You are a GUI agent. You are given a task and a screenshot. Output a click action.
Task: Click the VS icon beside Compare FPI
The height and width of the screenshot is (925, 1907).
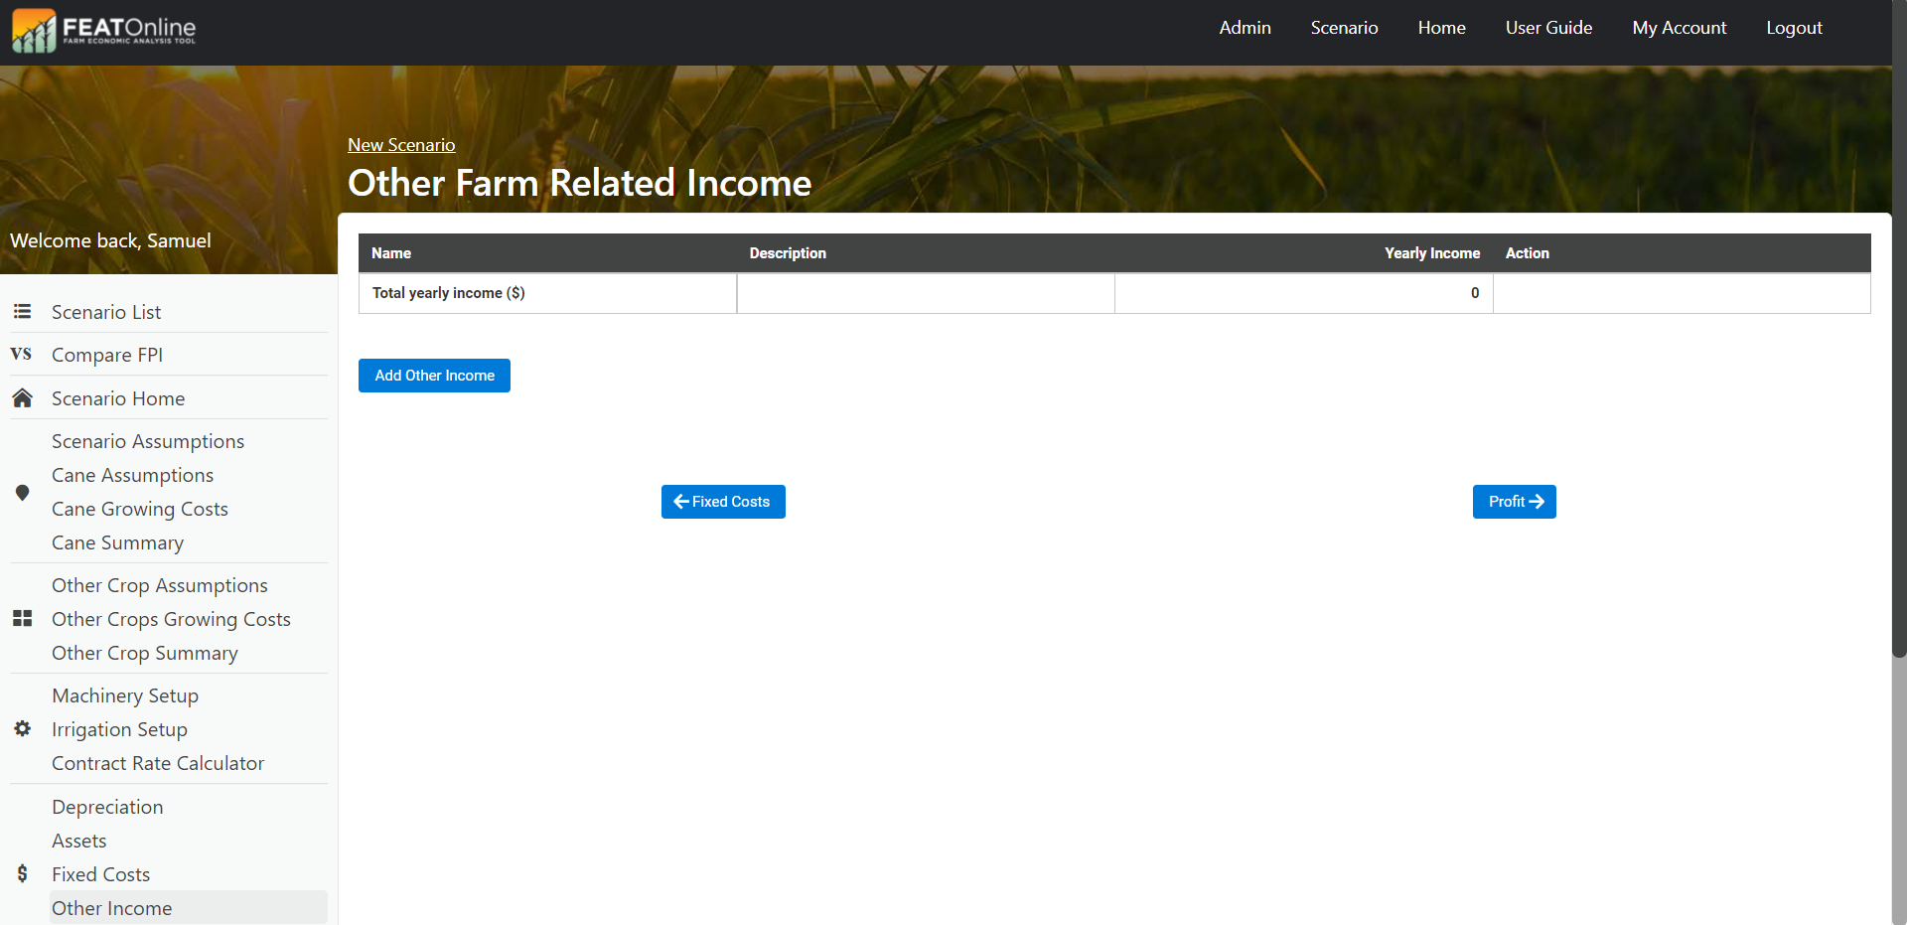(x=21, y=355)
